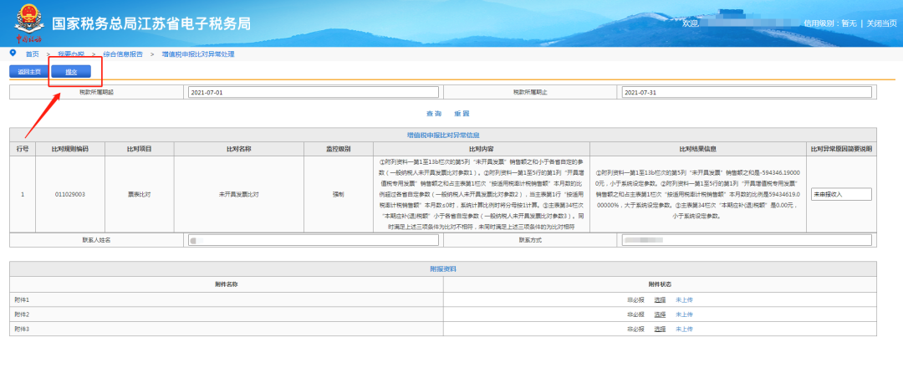Click the 附件2 row name

(22, 314)
